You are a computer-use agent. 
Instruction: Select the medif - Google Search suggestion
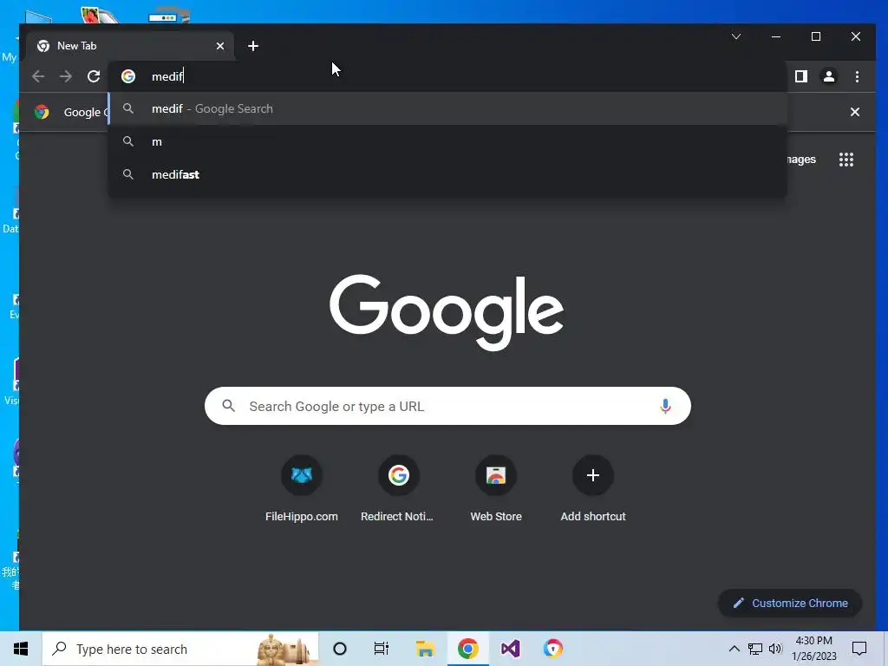click(447, 108)
